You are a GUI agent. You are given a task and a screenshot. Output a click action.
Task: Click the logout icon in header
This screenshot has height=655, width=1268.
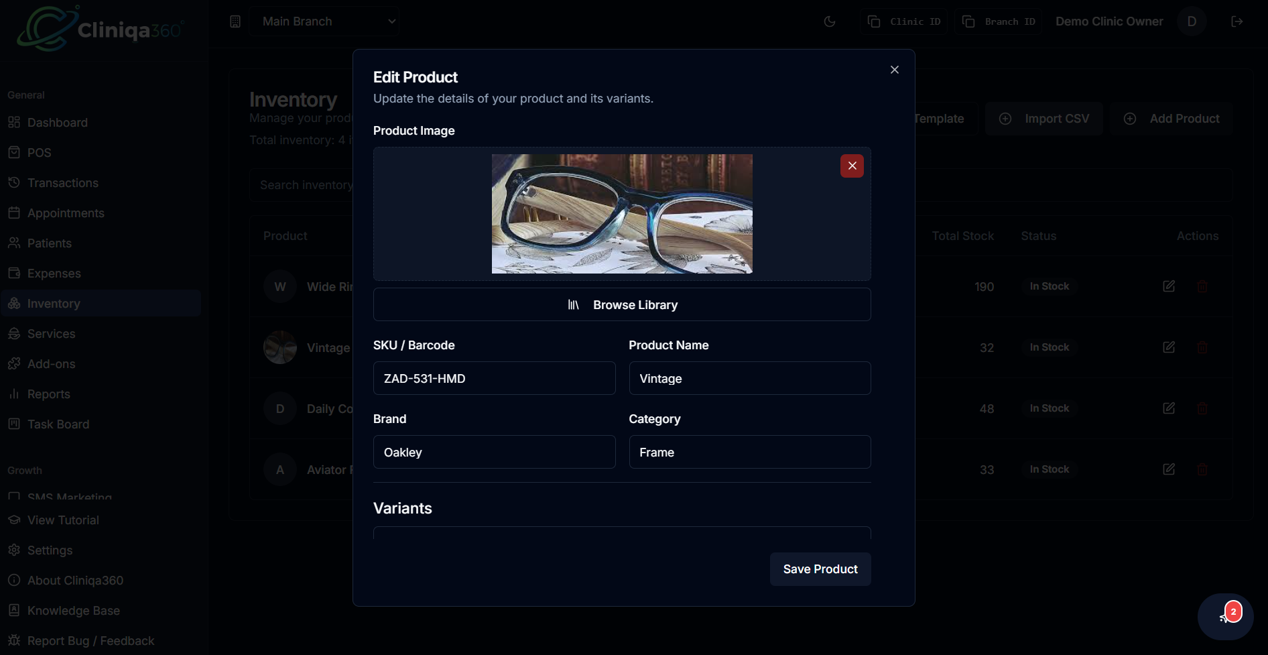[1237, 21]
